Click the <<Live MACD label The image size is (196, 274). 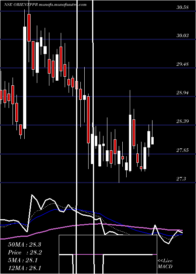click(165, 264)
